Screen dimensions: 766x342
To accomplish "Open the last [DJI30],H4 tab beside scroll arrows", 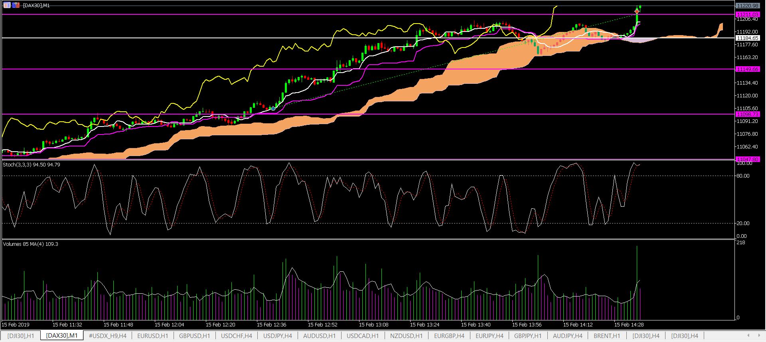I will [x=685, y=336].
